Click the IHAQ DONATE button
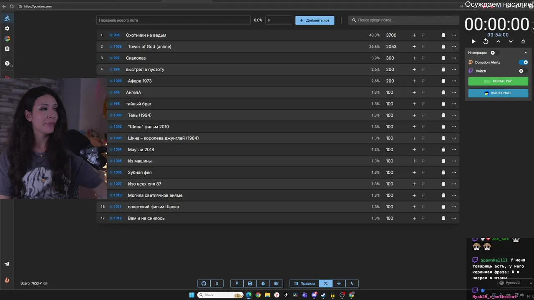This screenshot has width=534, height=300. tap(498, 93)
